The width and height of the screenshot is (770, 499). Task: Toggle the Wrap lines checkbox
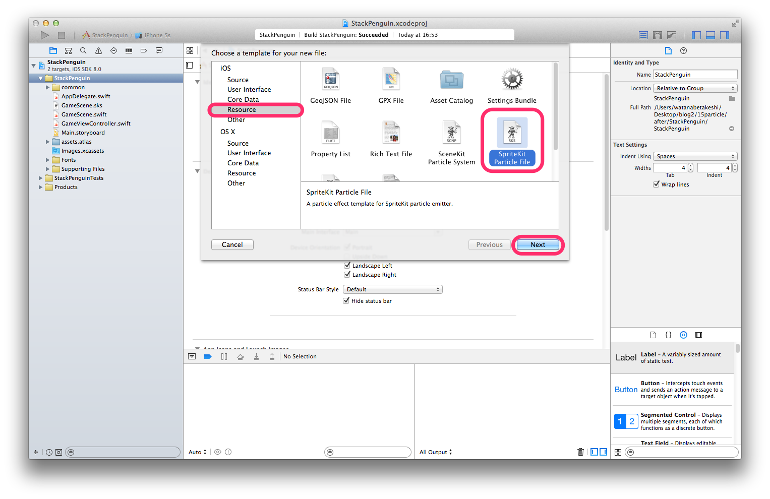(657, 184)
